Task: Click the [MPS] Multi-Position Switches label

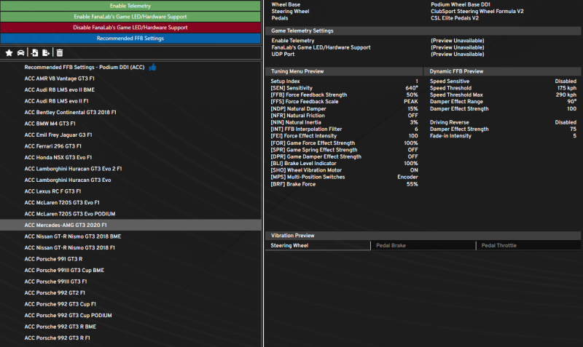Action: click(308, 177)
